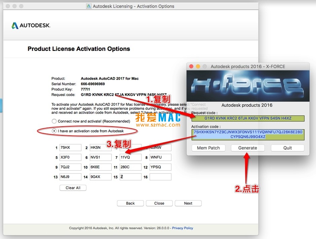
Task: Click Next to continue activation
Action: point(188,203)
